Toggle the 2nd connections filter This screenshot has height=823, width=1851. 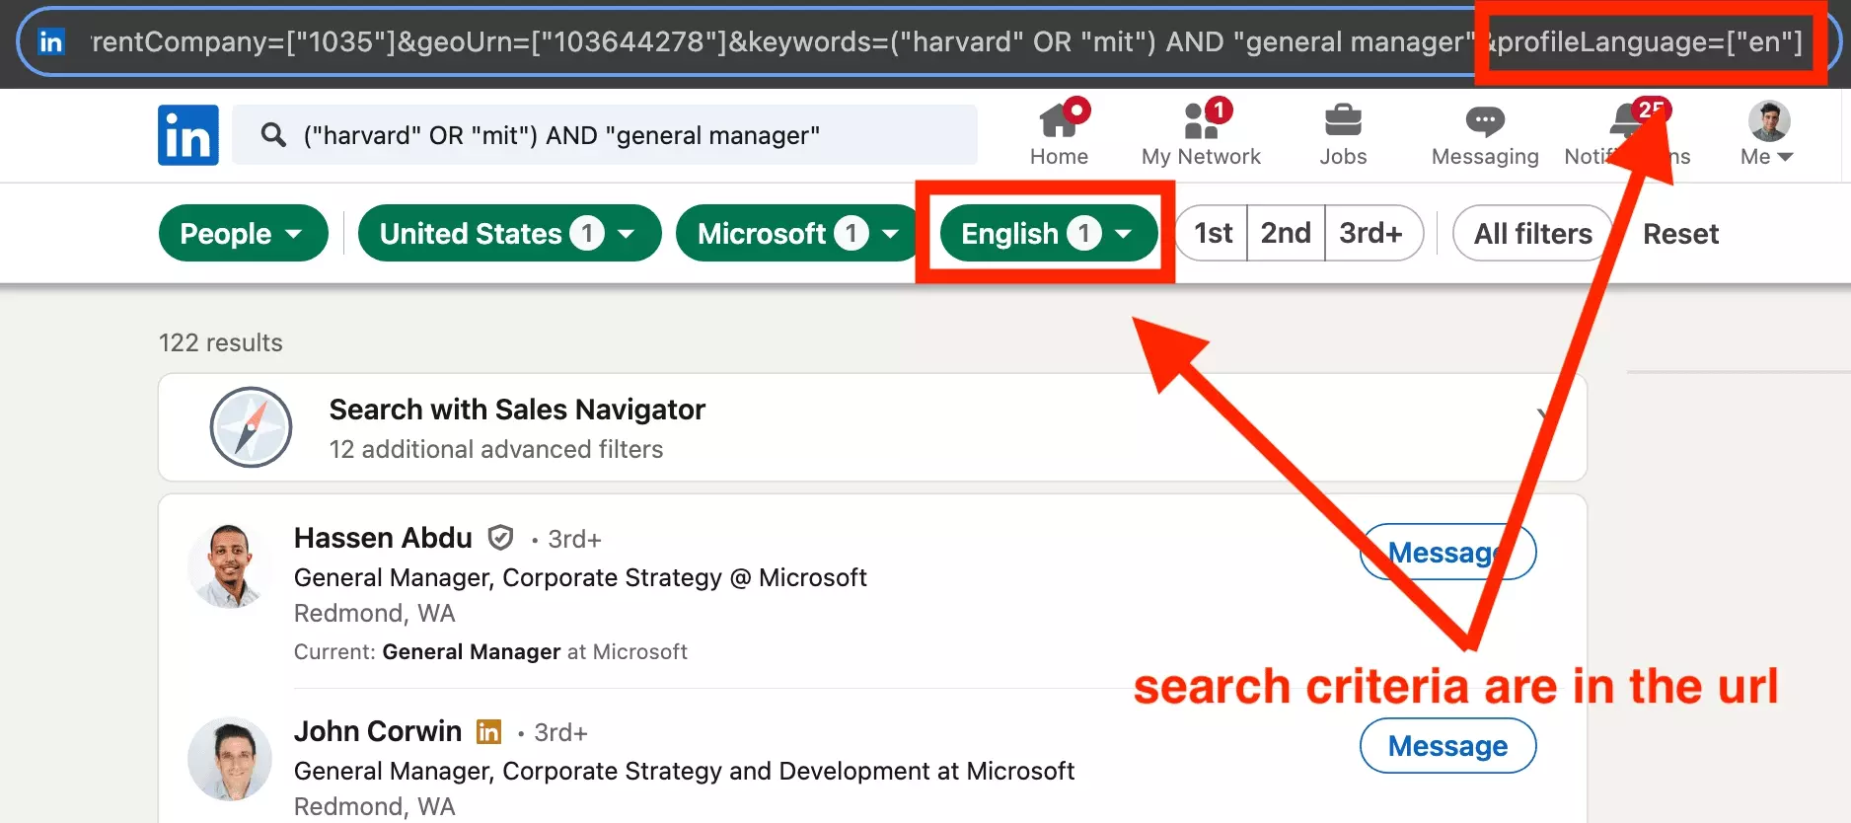1286,233
